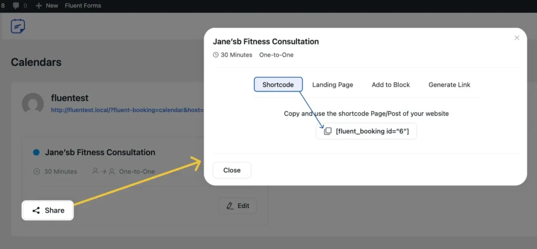Click the Close button in modal
This screenshot has width=537, height=249.
[x=232, y=170]
